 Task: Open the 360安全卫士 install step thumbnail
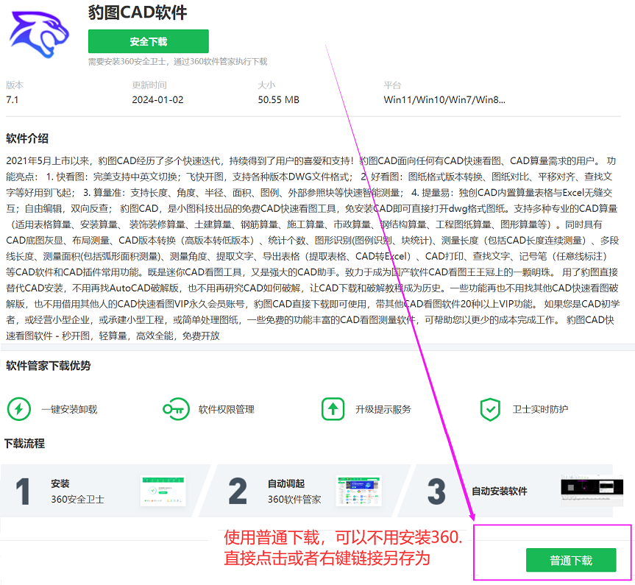[163, 491]
